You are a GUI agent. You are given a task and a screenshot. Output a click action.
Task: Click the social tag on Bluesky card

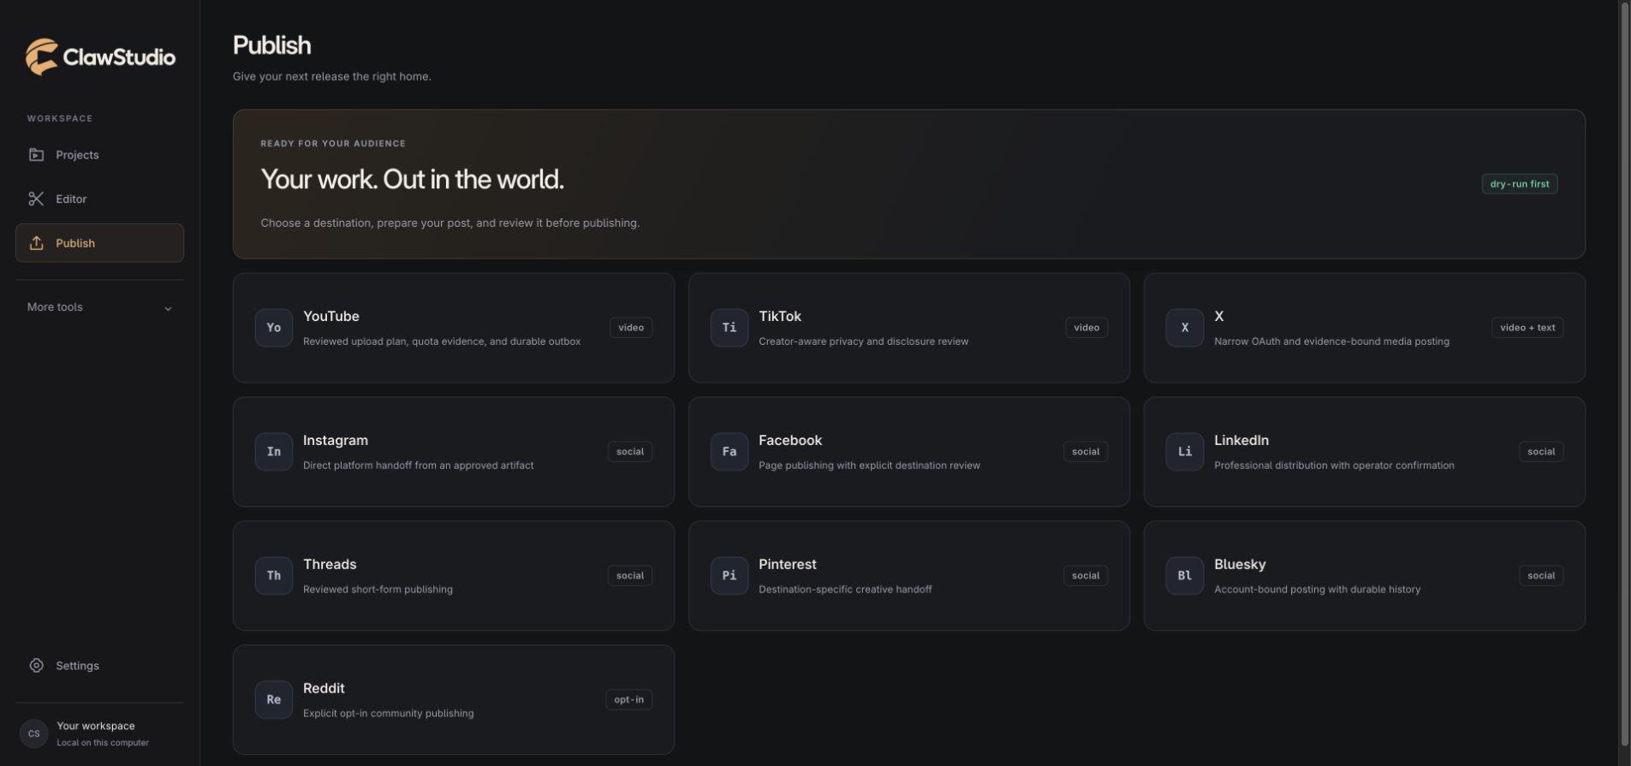[1541, 576]
